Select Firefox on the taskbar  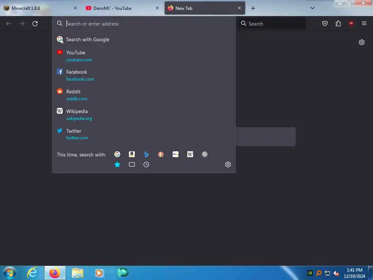click(55, 273)
